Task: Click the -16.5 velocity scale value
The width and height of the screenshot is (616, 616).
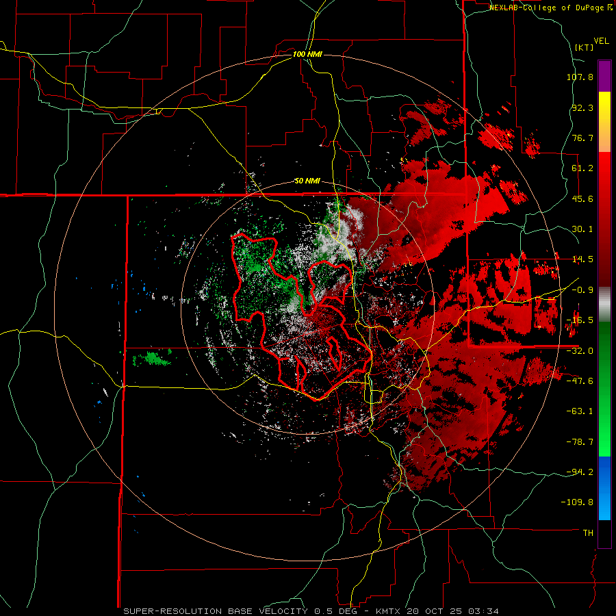Action: pyautogui.click(x=580, y=320)
